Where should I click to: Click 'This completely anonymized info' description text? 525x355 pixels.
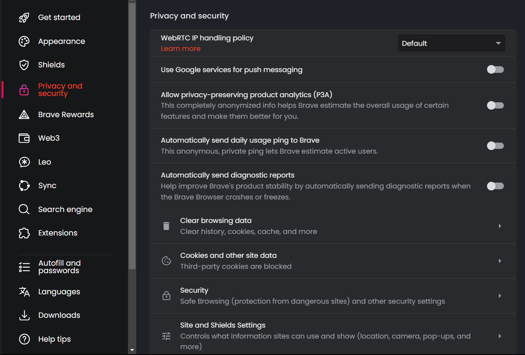point(305,111)
